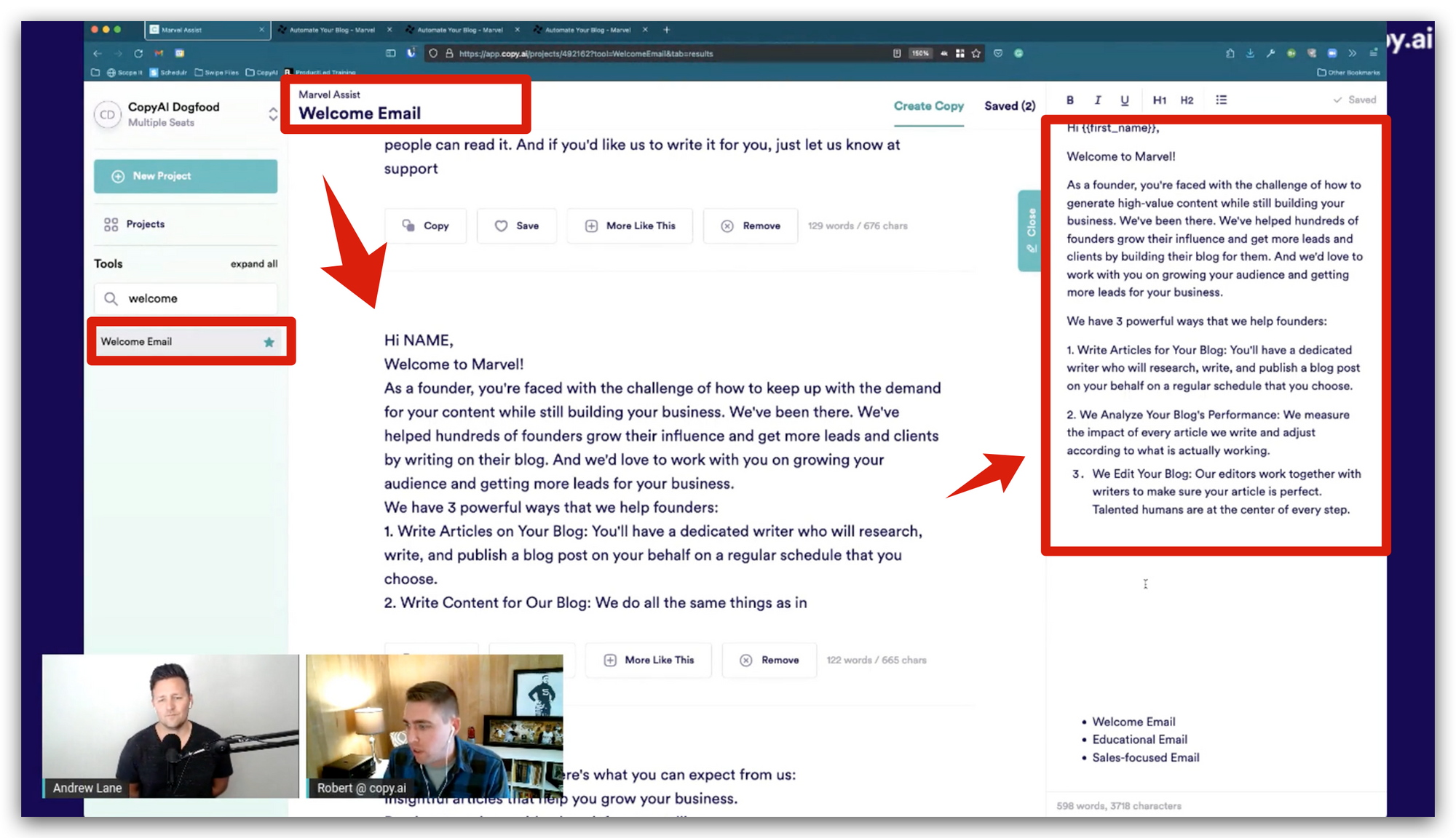
Task: Click the CD workspace avatar
Action: coord(108,115)
